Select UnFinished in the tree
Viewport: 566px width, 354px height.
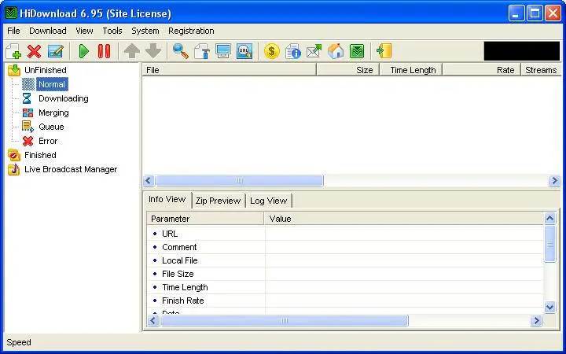45,70
